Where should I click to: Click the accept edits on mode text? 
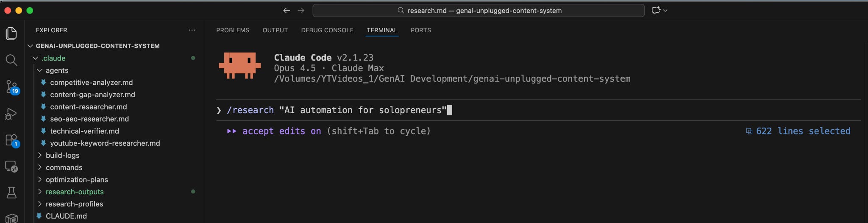[x=281, y=131]
